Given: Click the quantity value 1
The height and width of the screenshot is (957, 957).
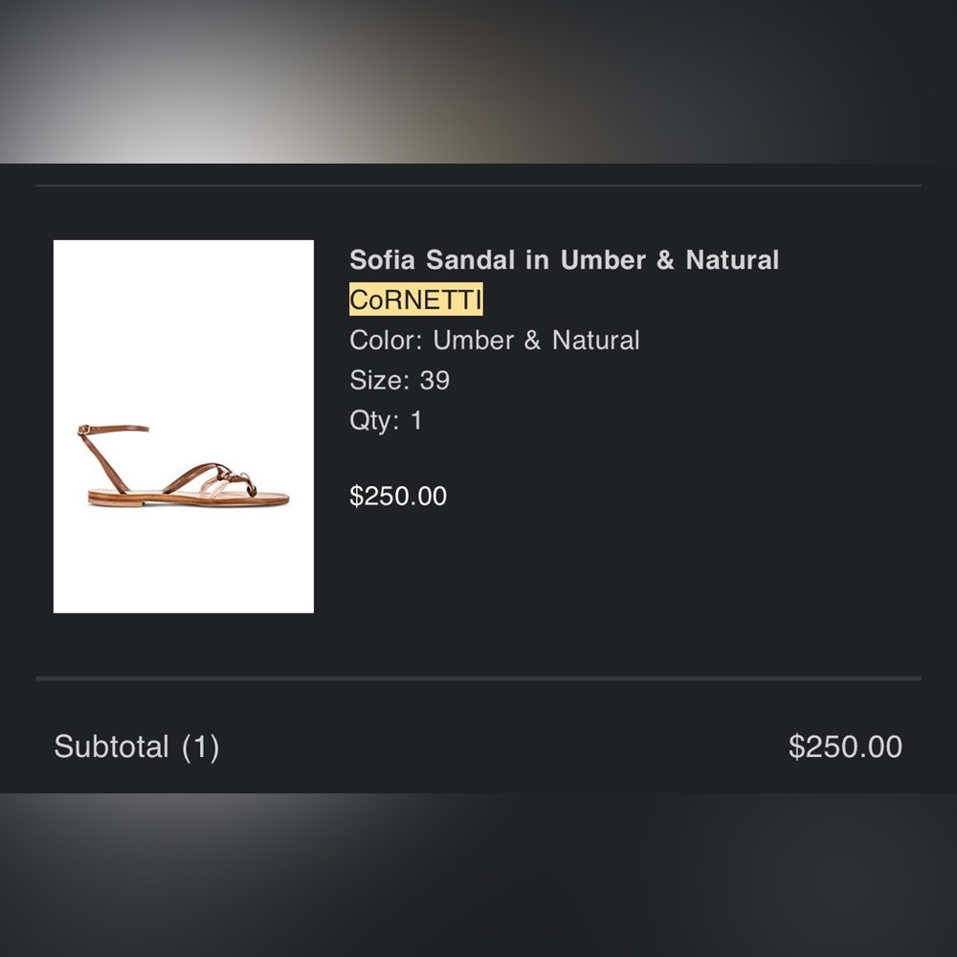Looking at the screenshot, I should coord(416,420).
